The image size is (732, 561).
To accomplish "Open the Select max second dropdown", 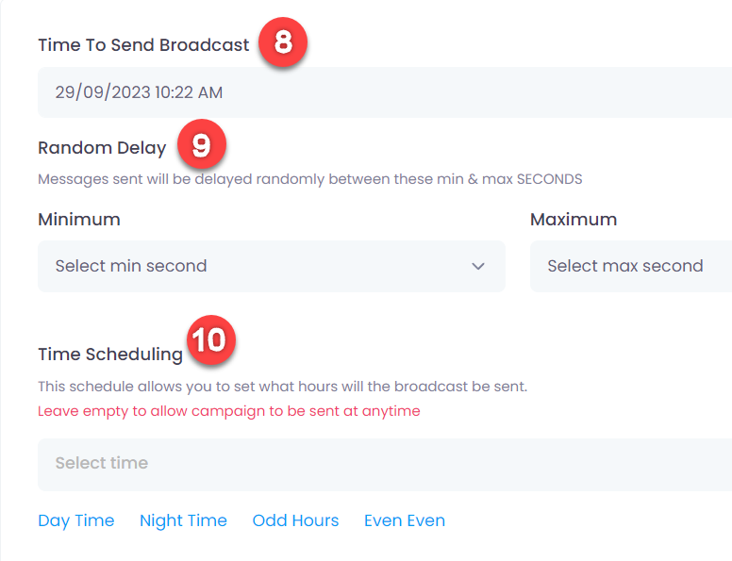I will pos(631,267).
